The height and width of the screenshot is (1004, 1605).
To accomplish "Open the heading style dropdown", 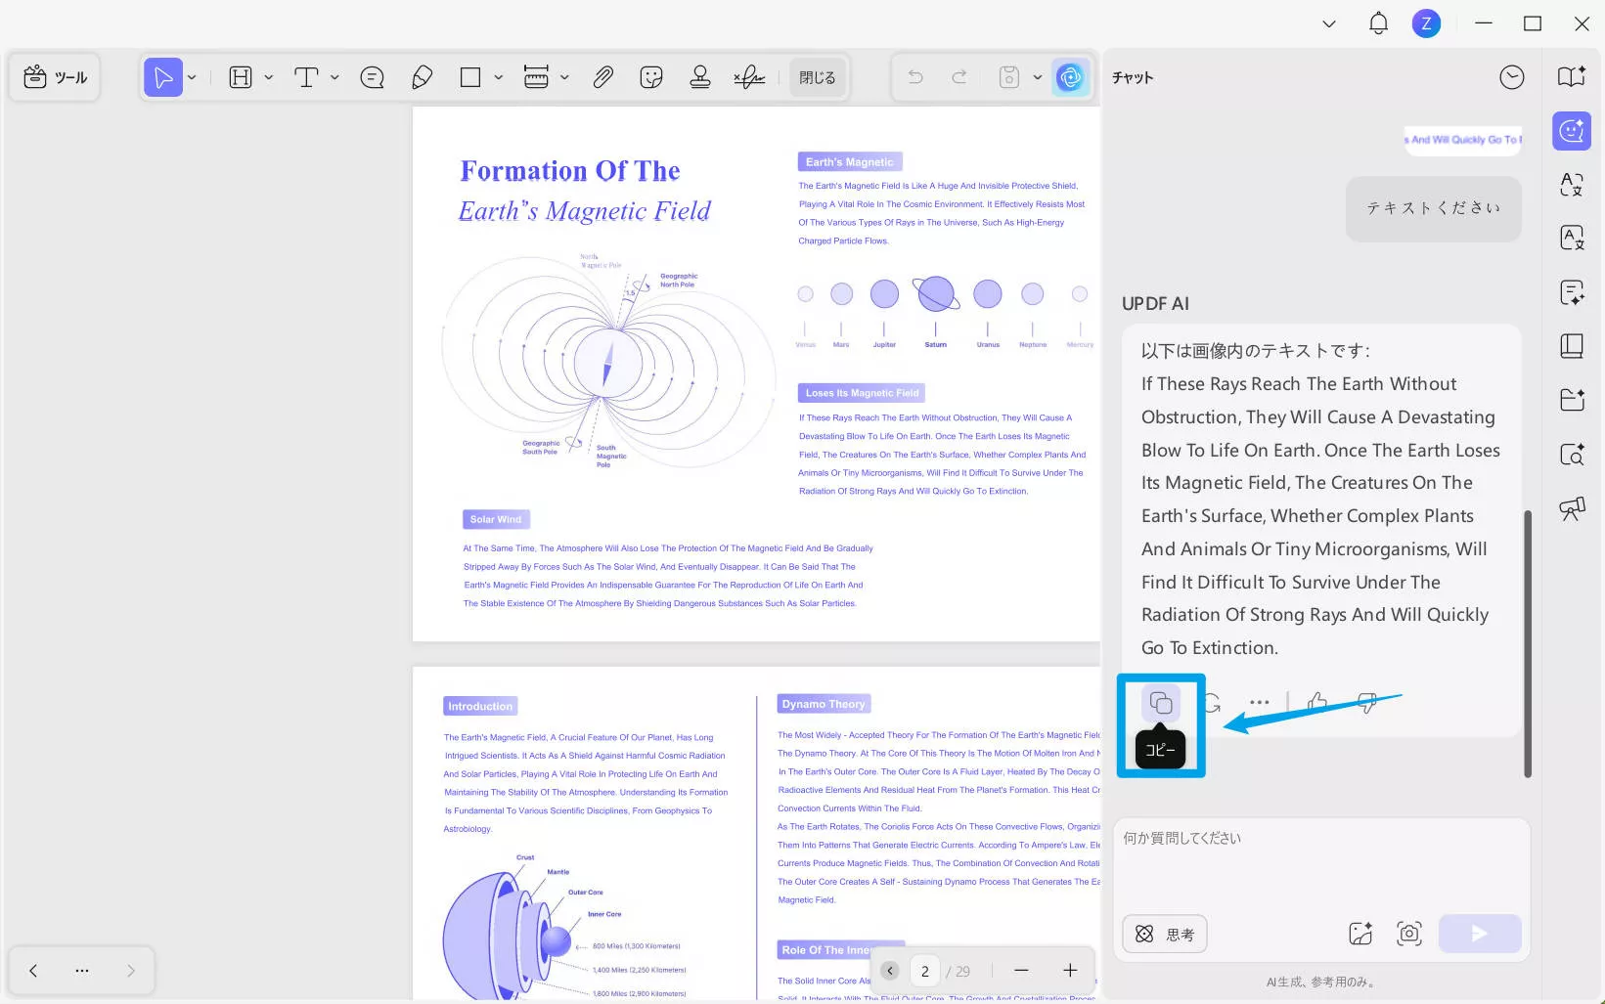I will [x=269, y=77].
